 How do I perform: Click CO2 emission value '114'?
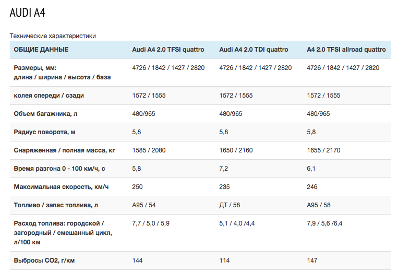coord(224,261)
